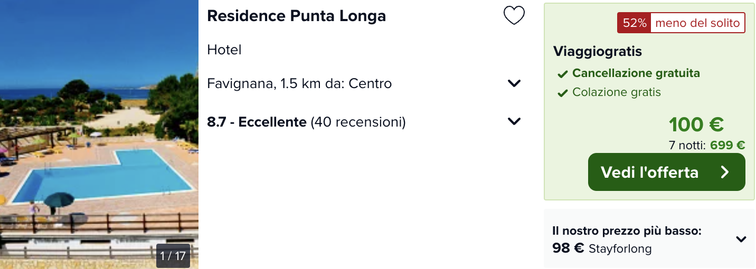This screenshot has width=756, height=269.
Task: Click the Vedi l'offerta button
Action: point(666,172)
